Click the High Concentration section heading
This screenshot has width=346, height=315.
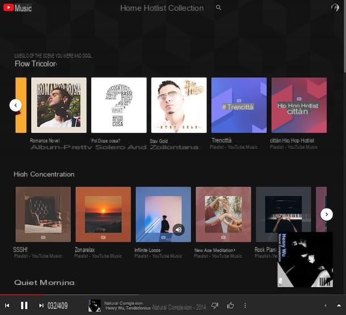44,174
